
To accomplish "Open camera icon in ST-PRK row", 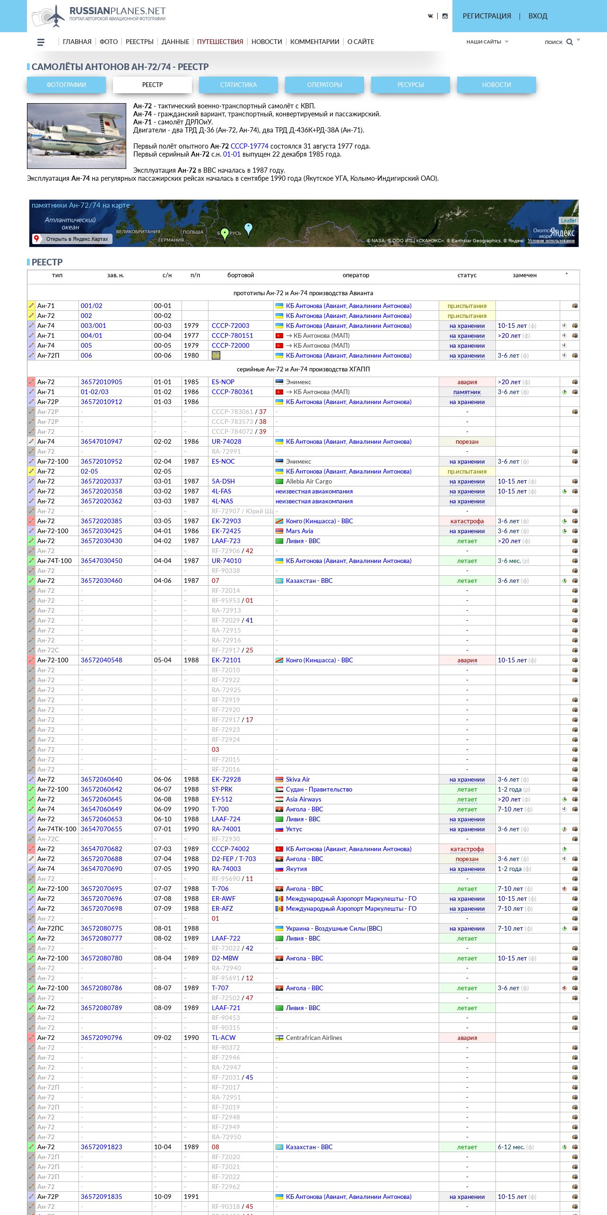I will 575,789.
